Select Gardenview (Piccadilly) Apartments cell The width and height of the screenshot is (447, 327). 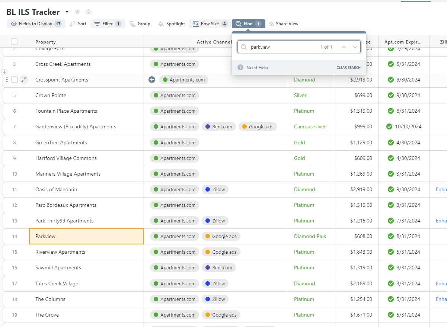[x=86, y=126]
